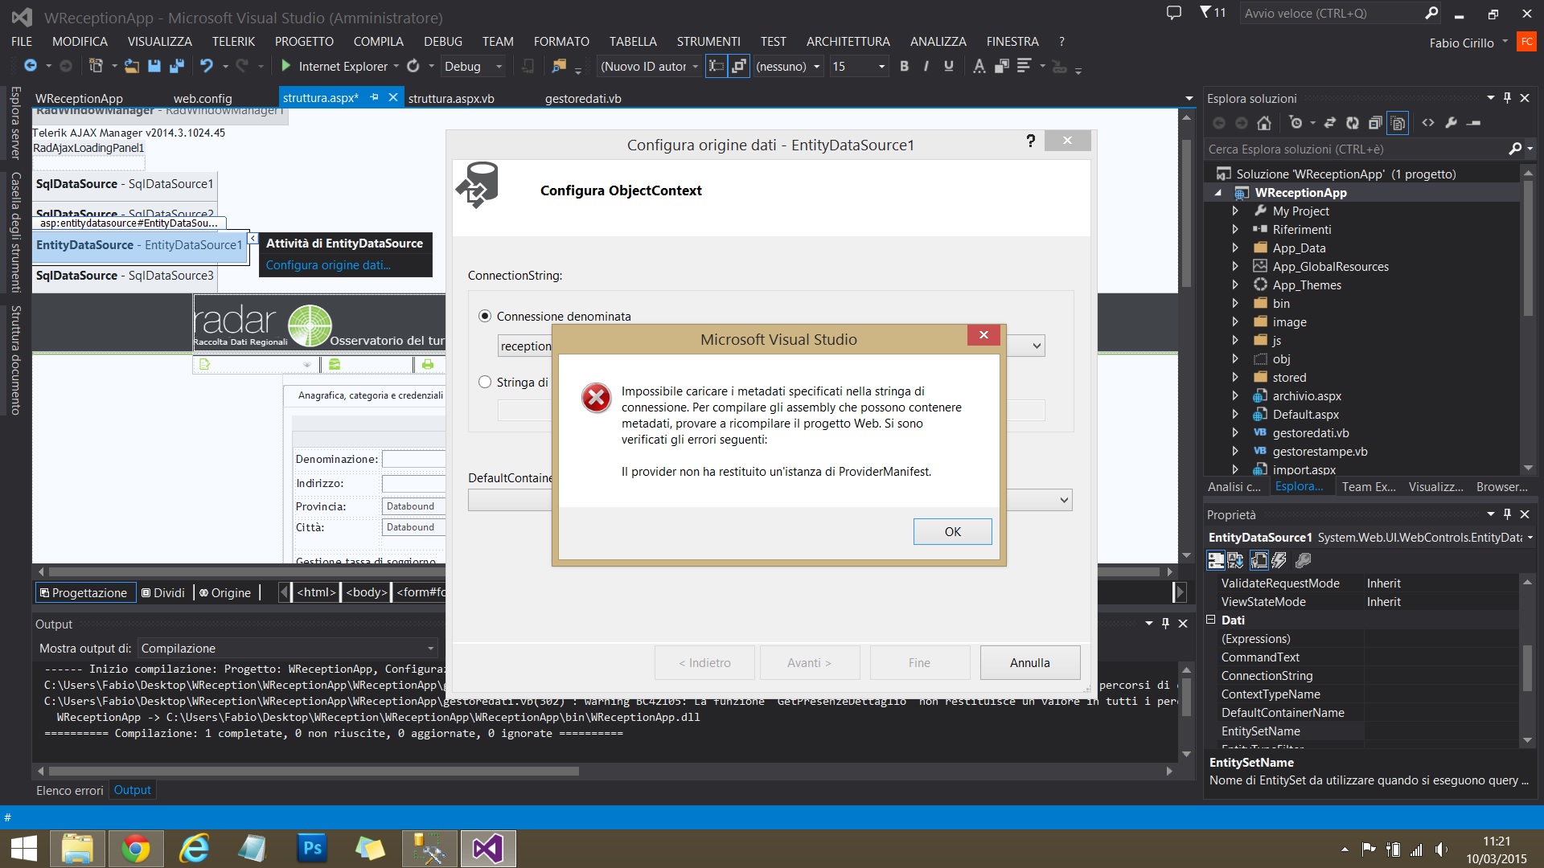Click the Navigate Backward arrow in the toolbar
Image resolution: width=1544 pixels, height=868 pixels.
click(x=31, y=66)
